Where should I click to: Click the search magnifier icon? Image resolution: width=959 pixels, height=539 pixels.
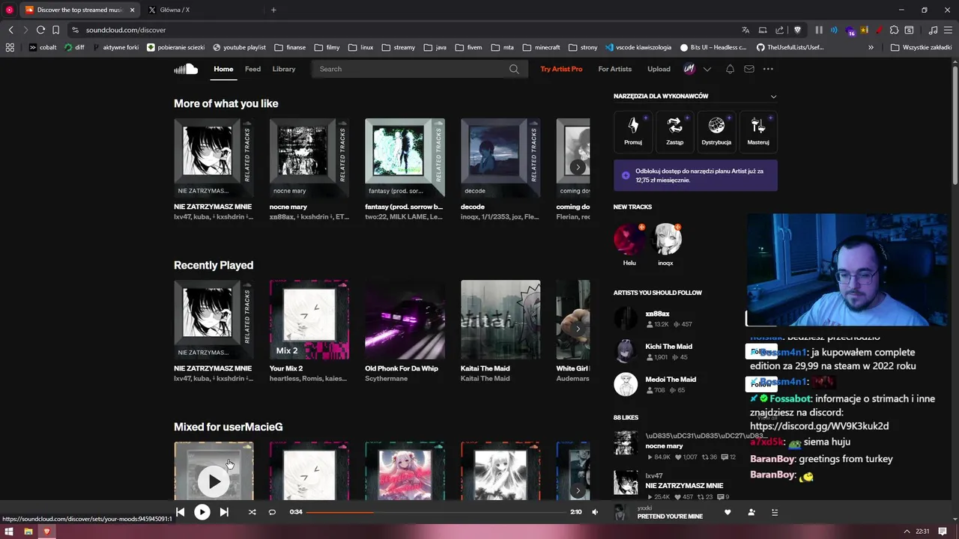514,69
